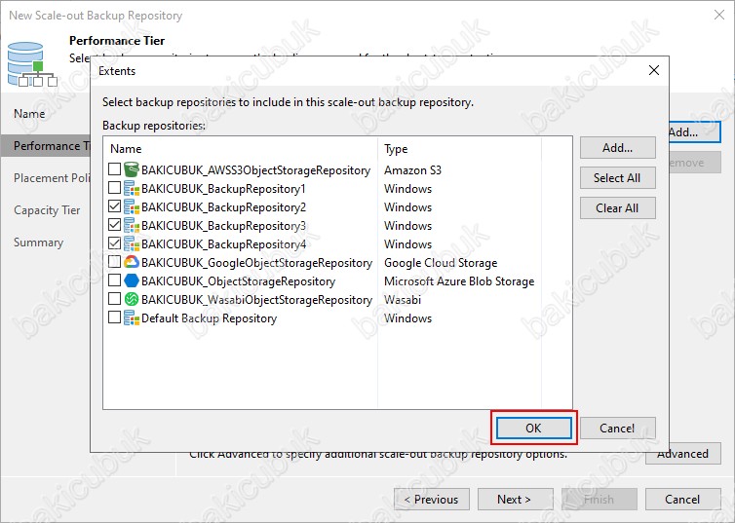This screenshot has height=523, width=735.
Task: Uncheck BAKICUBUK_BackupRepository4 checkbox
Action: coord(114,243)
